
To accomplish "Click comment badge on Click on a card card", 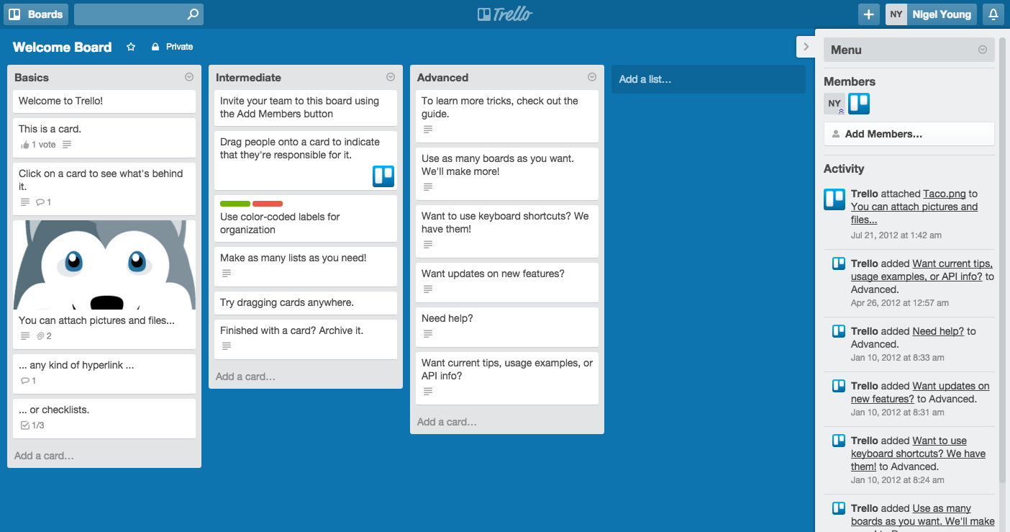I will pyautogui.click(x=43, y=202).
